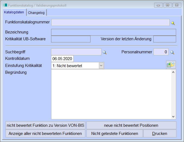184x142 pixels.
Task: Click Anzeige aller nicht bewerteten Funktionen
Action: pyautogui.click(x=45, y=134)
